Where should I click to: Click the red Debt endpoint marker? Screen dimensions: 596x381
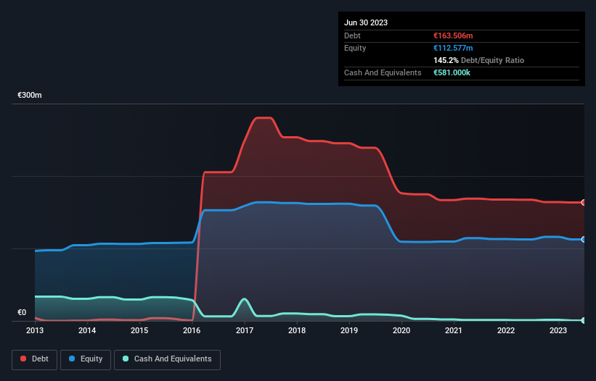pyautogui.click(x=584, y=202)
